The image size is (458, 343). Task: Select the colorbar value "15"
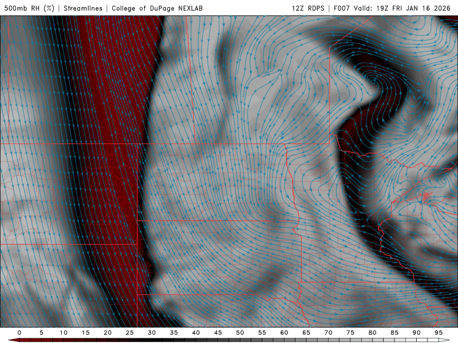tap(85, 333)
